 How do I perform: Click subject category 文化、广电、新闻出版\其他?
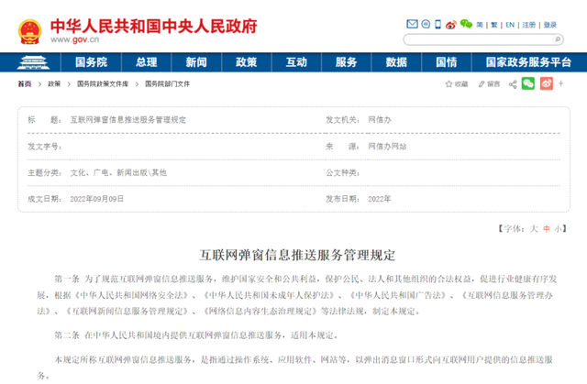coord(118,172)
